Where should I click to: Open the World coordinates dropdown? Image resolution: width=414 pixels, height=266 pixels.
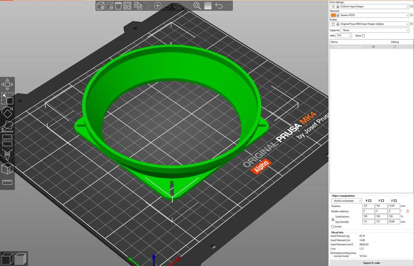347,201
